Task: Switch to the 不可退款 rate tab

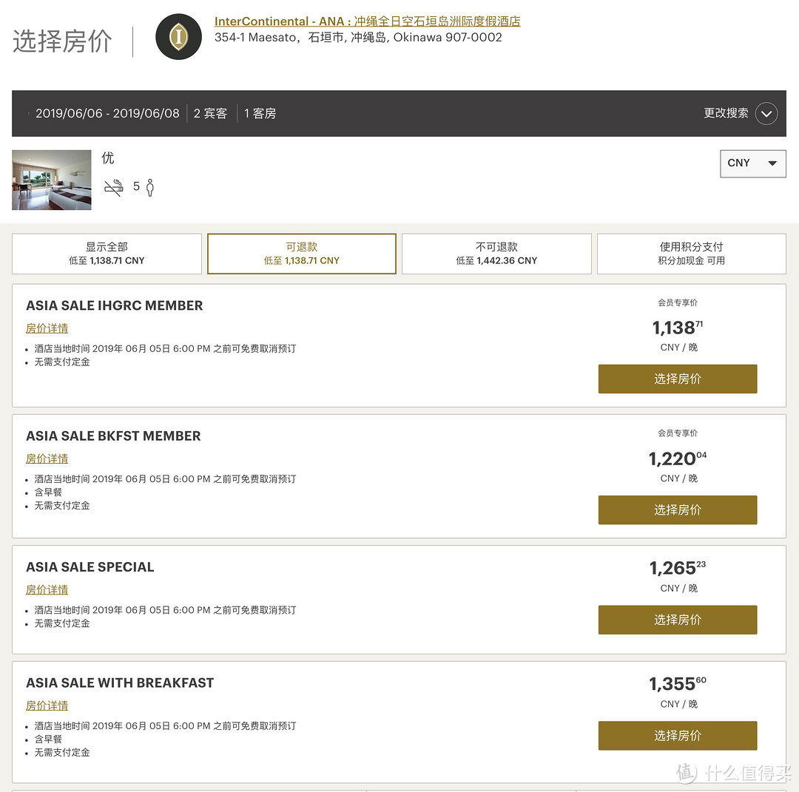Action: pyautogui.click(x=497, y=254)
